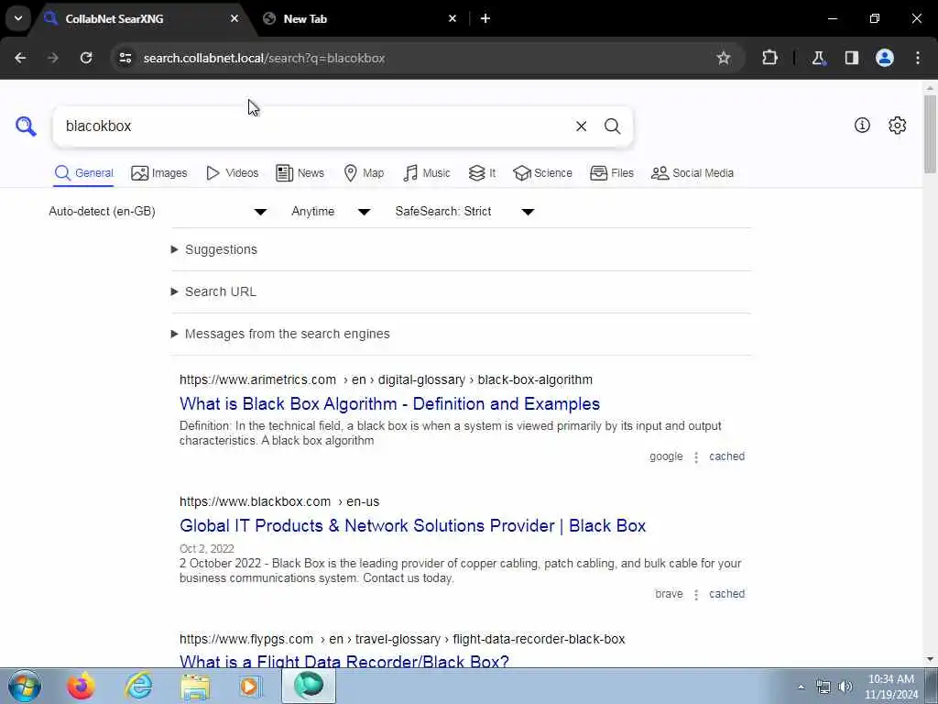Open the profile avatar menu
Image resolution: width=938 pixels, height=704 pixels.
coord(885,58)
